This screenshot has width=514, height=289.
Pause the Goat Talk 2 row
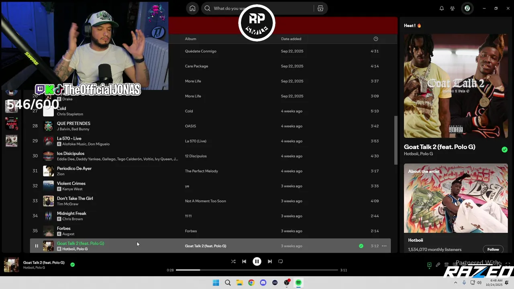37,246
